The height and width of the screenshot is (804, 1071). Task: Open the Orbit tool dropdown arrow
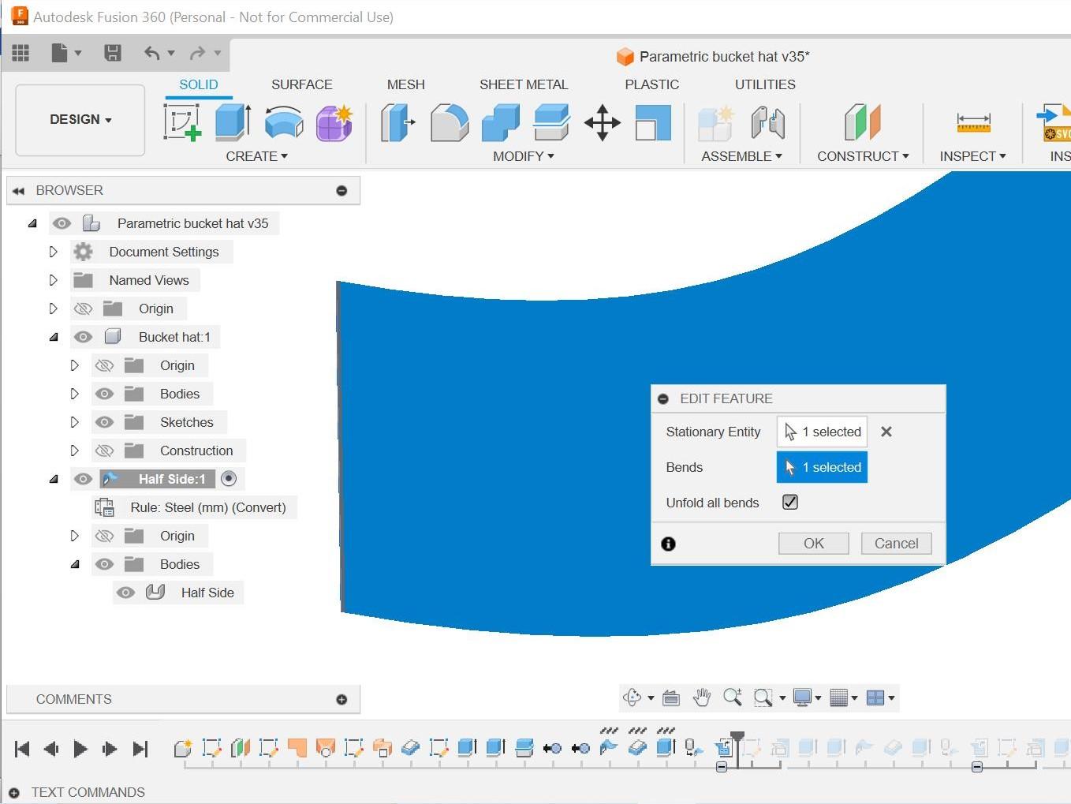click(651, 698)
